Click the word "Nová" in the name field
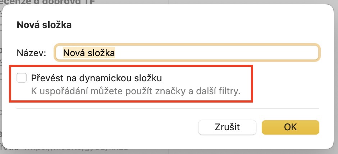 tap(72, 53)
